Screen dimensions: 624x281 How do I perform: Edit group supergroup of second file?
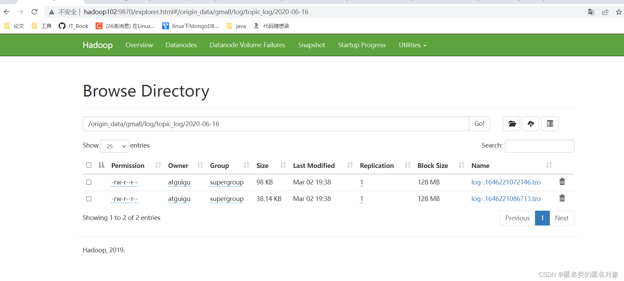click(x=227, y=199)
